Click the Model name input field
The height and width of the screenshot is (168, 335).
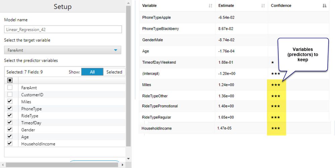63,30
